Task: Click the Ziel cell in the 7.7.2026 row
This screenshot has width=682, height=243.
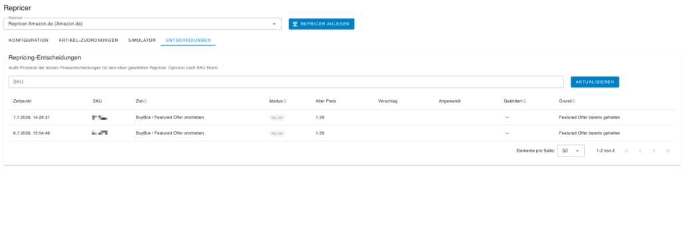Action: coord(170,117)
